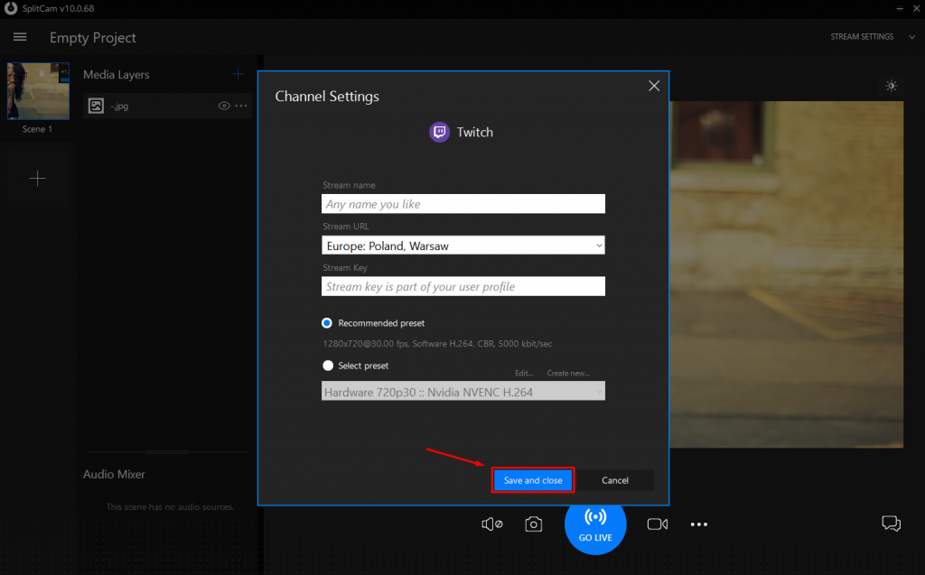This screenshot has width=925, height=575.
Task: Start streaming with GO LIVE button
Action: coord(595,524)
